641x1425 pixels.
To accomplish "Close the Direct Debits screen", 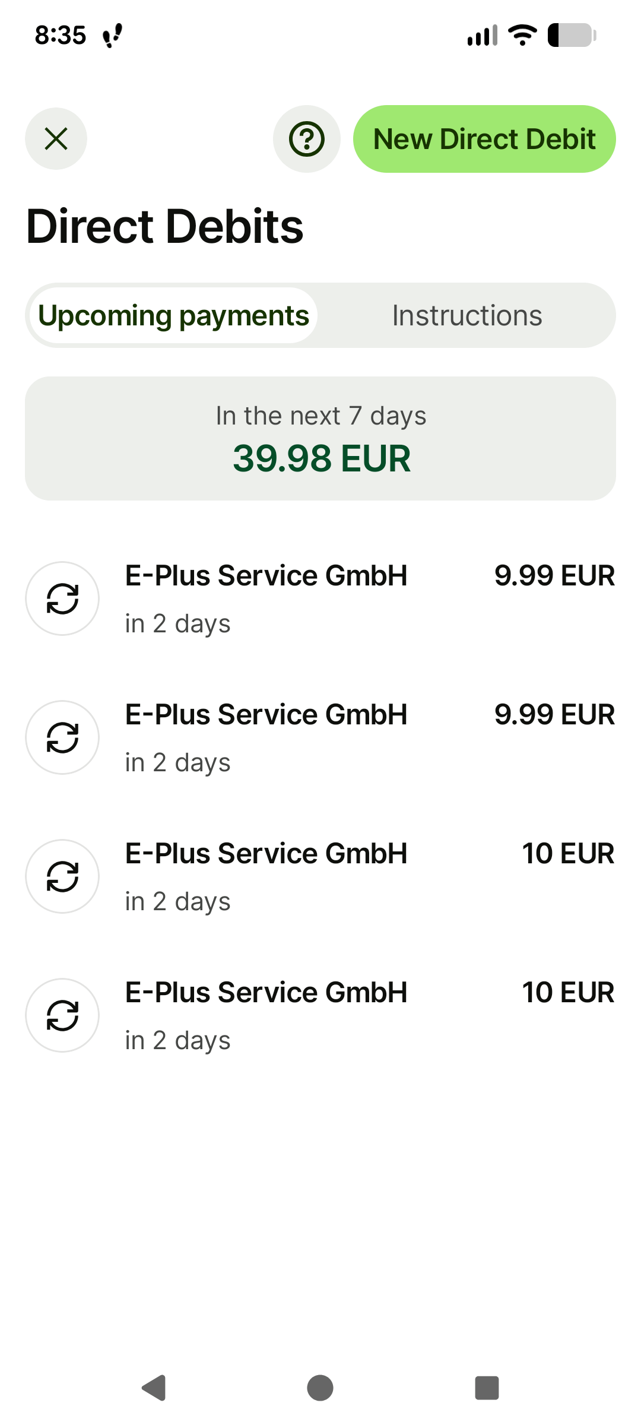I will [56, 139].
